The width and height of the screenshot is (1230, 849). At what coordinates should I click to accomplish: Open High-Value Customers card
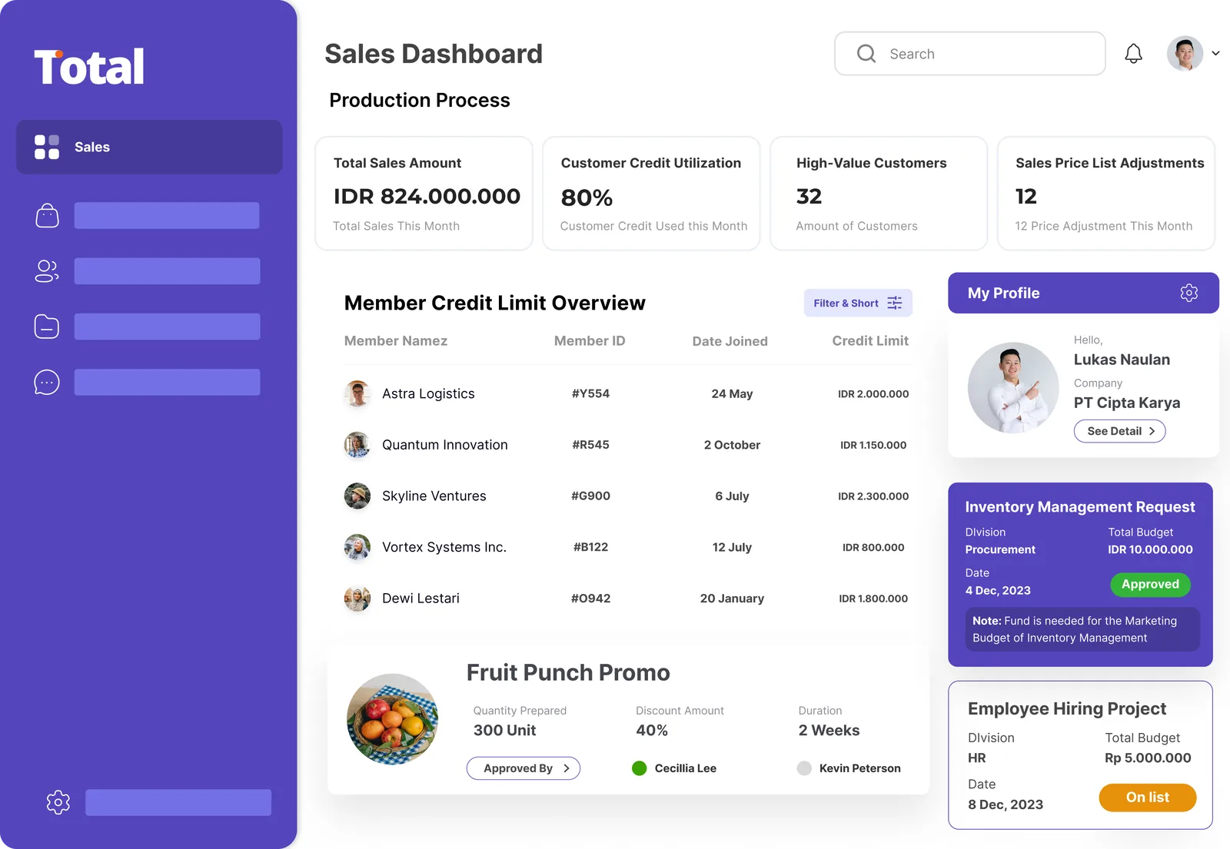coord(879,194)
